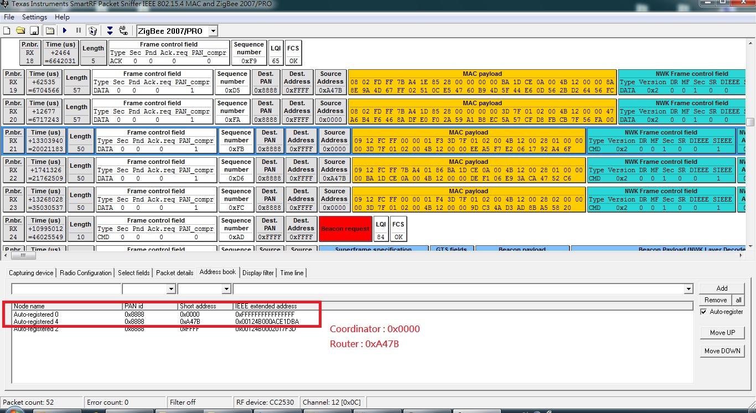Screen dimensions: 756x413
Task: Pause packet capture with the pause icon
Action: click(x=79, y=30)
